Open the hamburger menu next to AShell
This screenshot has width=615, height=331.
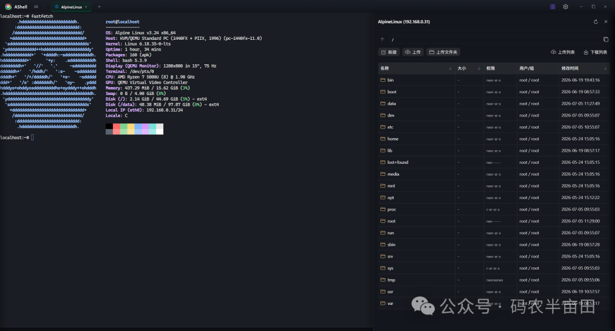click(36, 7)
